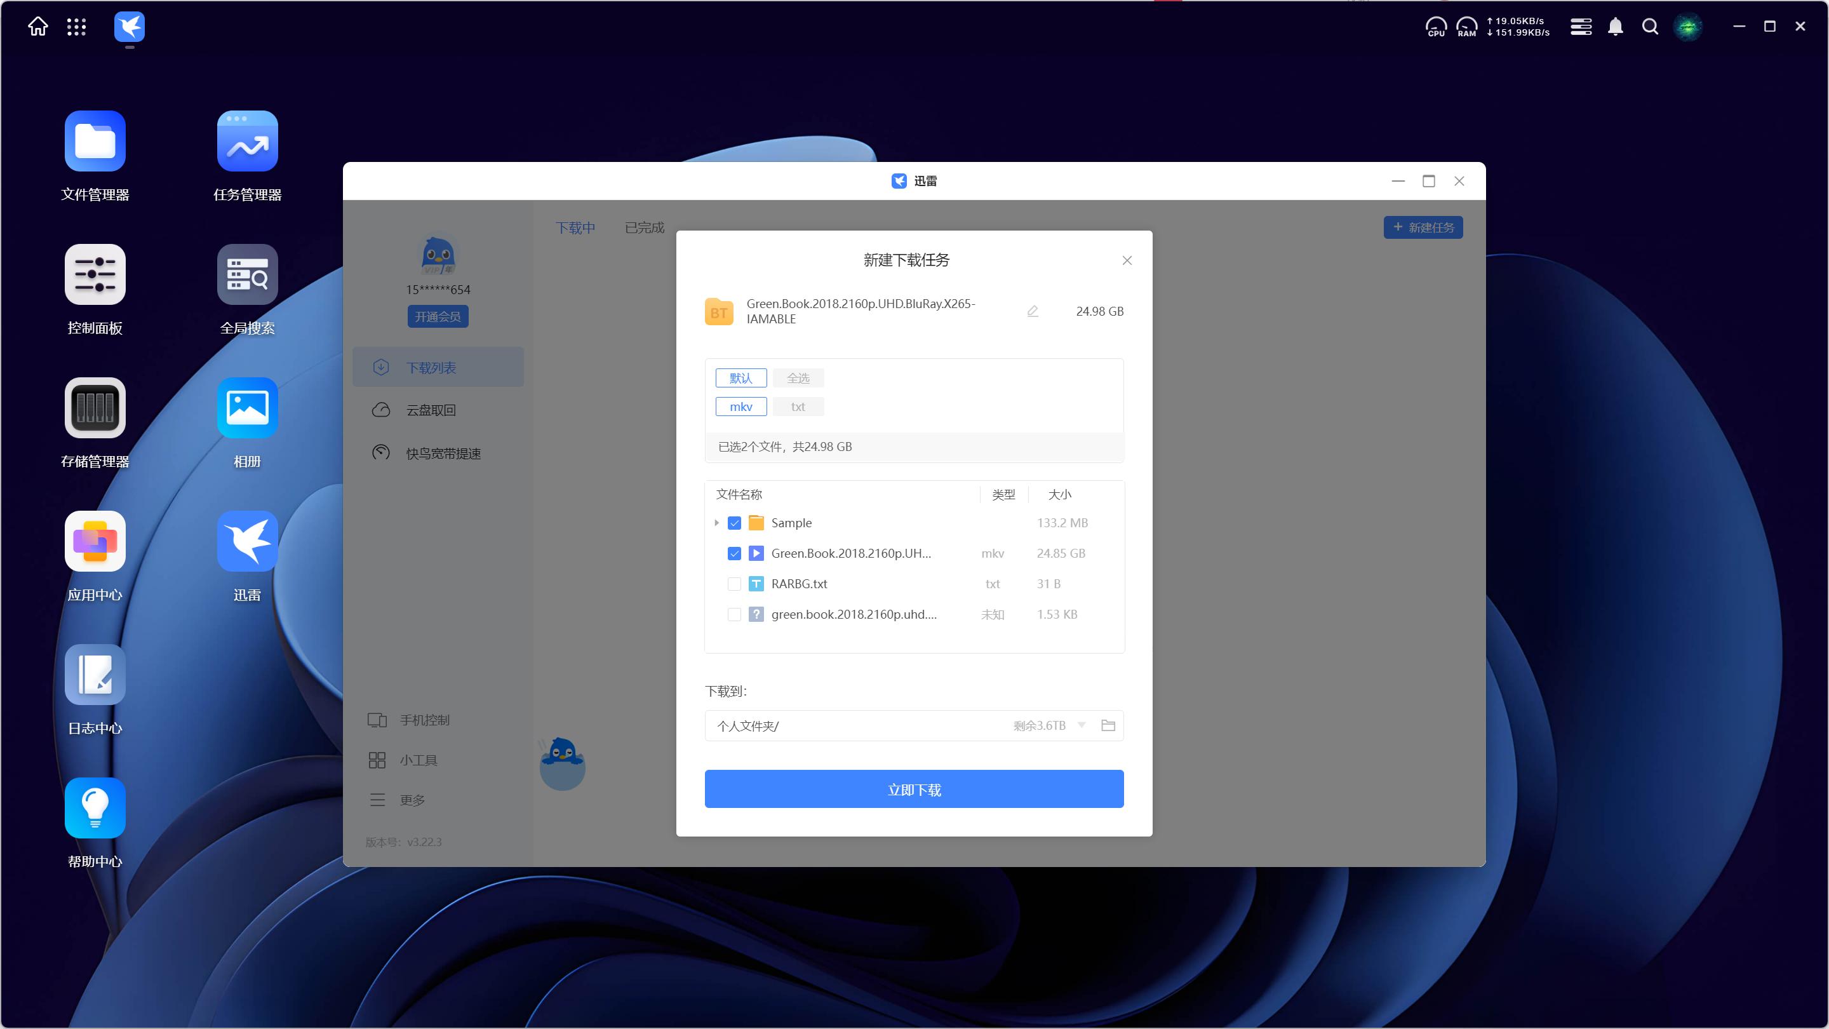Viewport: 1829px width, 1029px height.
Task: Click the network speed readout in the top bar
Action: pos(1518,27)
